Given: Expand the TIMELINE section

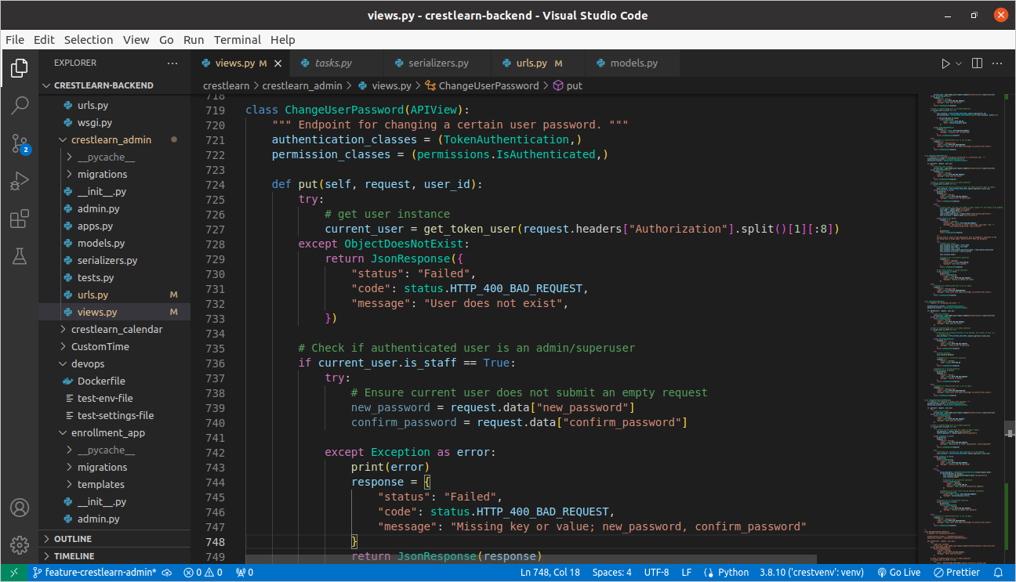Looking at the screenshot, I should point(114,555).
